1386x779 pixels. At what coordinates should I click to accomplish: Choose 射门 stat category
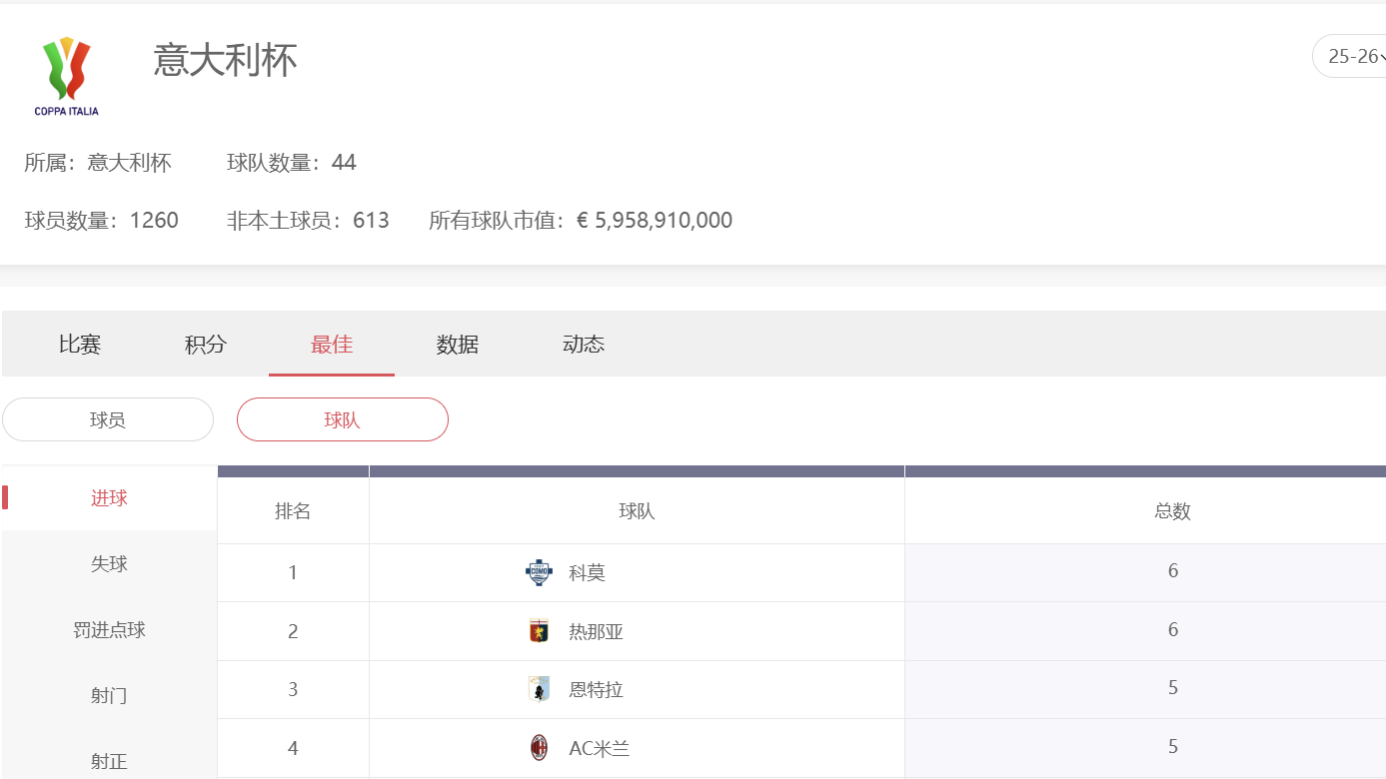tap(109, 696)
